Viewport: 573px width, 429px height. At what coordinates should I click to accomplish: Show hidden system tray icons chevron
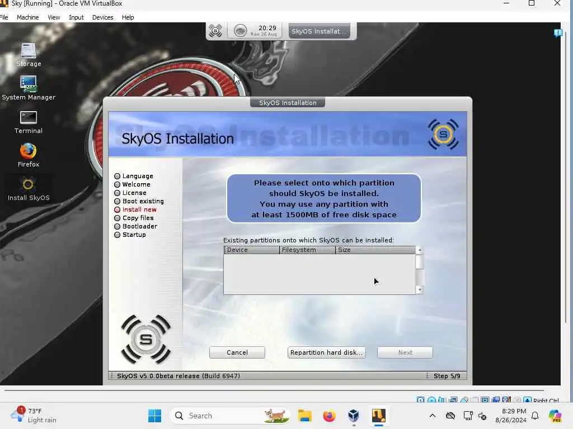(x=433, y=416)
